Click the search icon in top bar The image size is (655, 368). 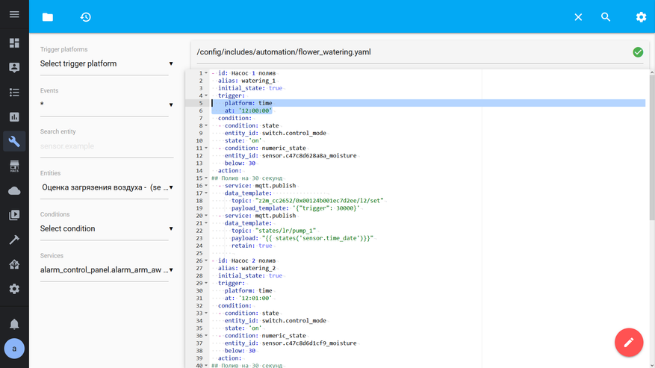(606, 17)
